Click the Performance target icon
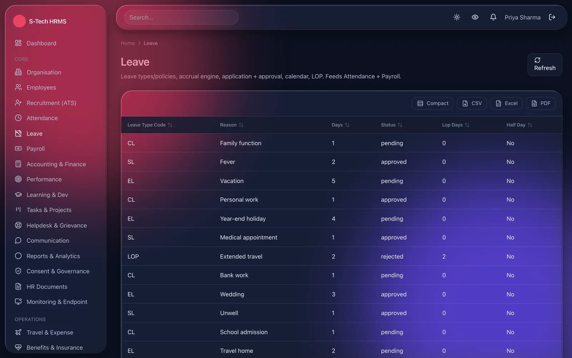 [x=18, y=179]
